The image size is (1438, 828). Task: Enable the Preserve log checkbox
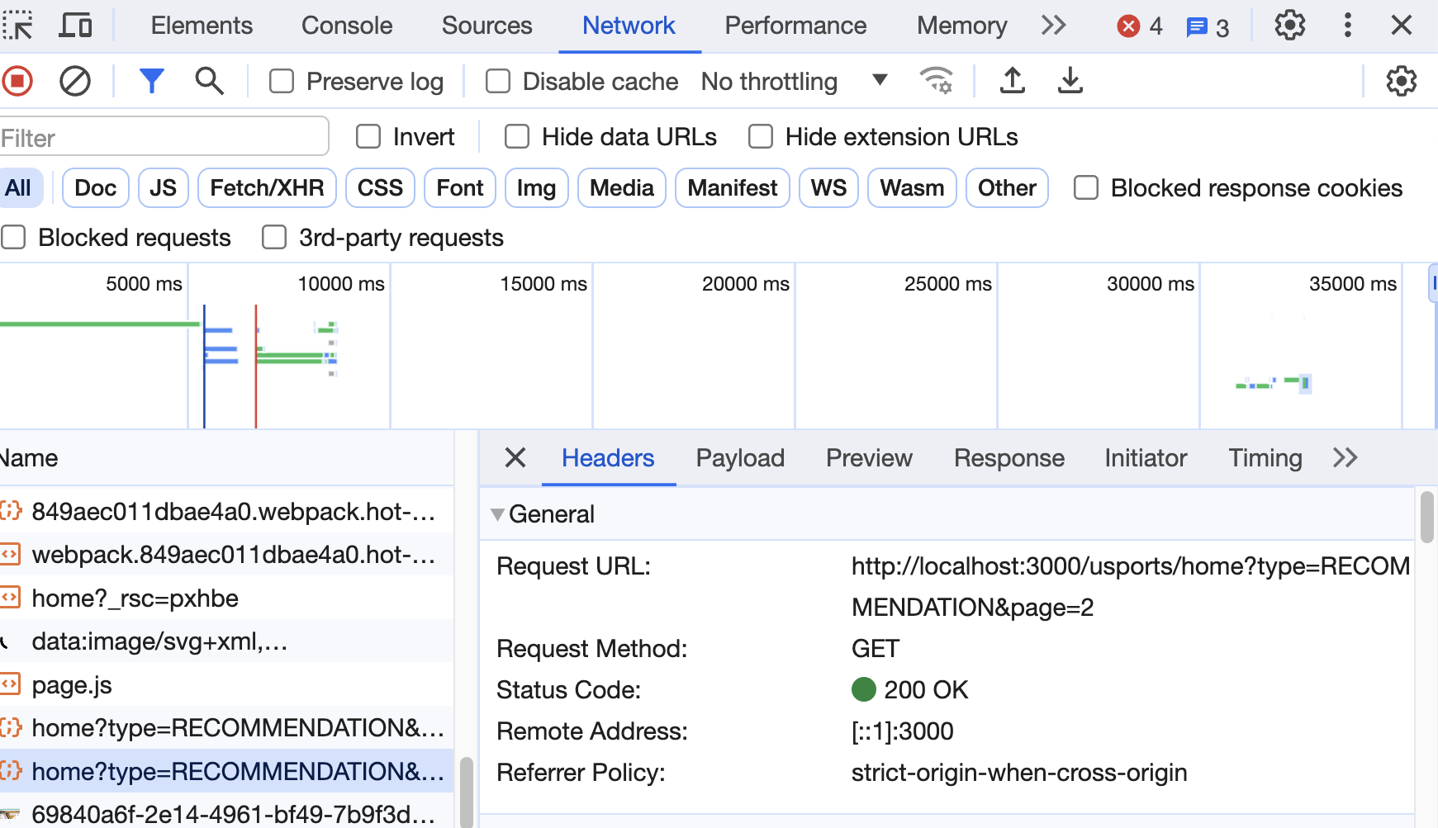tap(282, 82)
